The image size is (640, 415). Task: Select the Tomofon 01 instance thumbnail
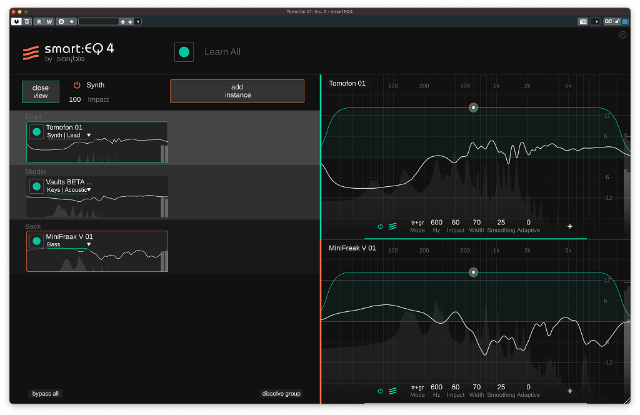click(x=97, y=142)
